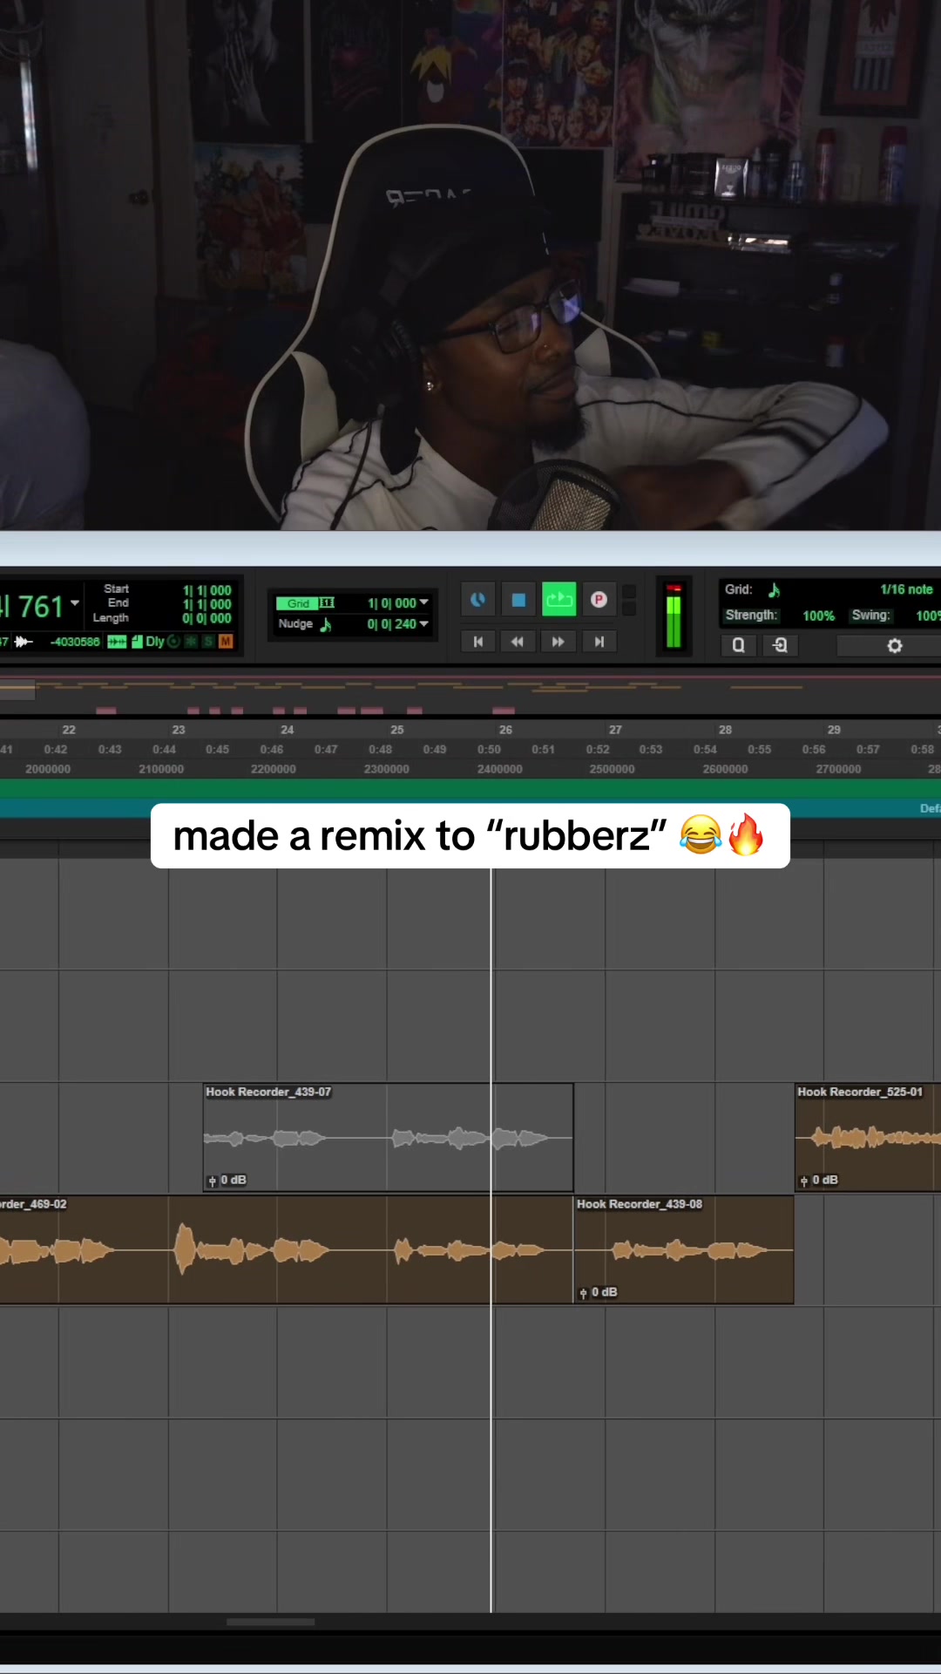
Task: Click Start field 1|1|000
Action: (x=207, y=590)
